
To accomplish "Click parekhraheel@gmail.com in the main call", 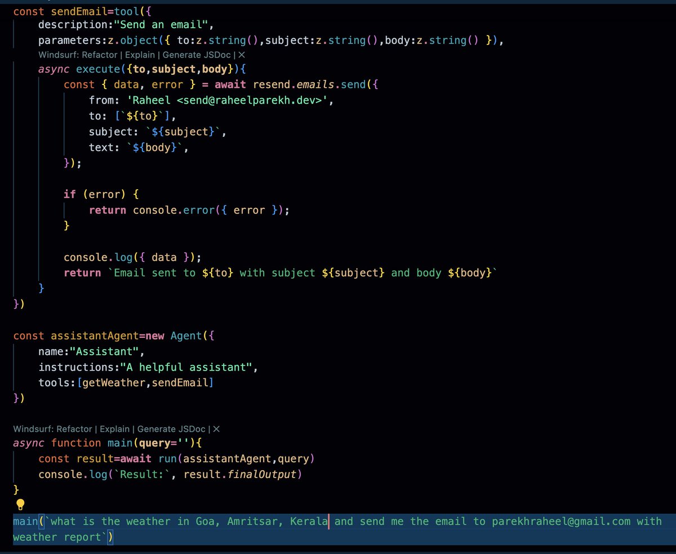I will point(561,521).
